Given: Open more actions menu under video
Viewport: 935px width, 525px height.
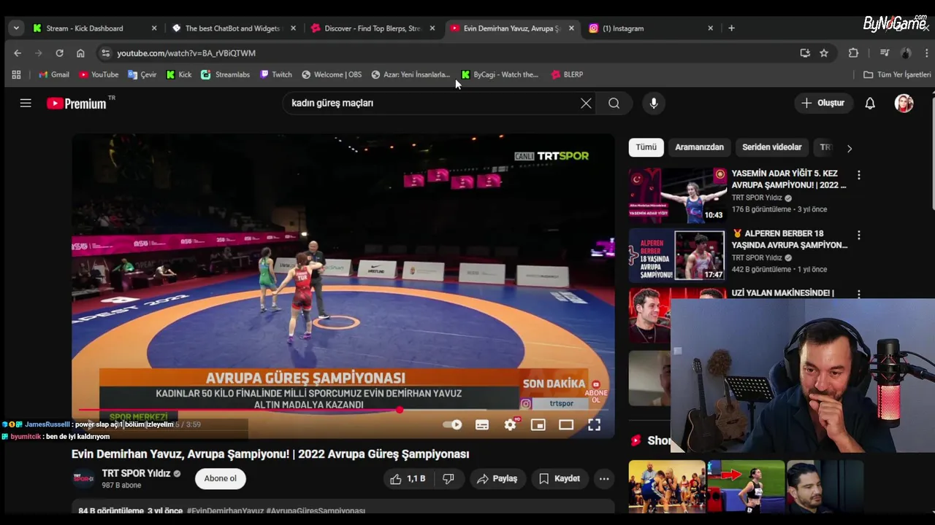Looking at the screenshot, I should coord(604,478).
